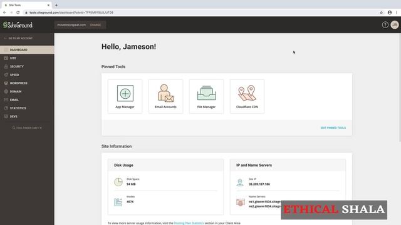Click the page vertical scrollbar
This screenshot has height=225, width=401.
click(x=400, y=88)
